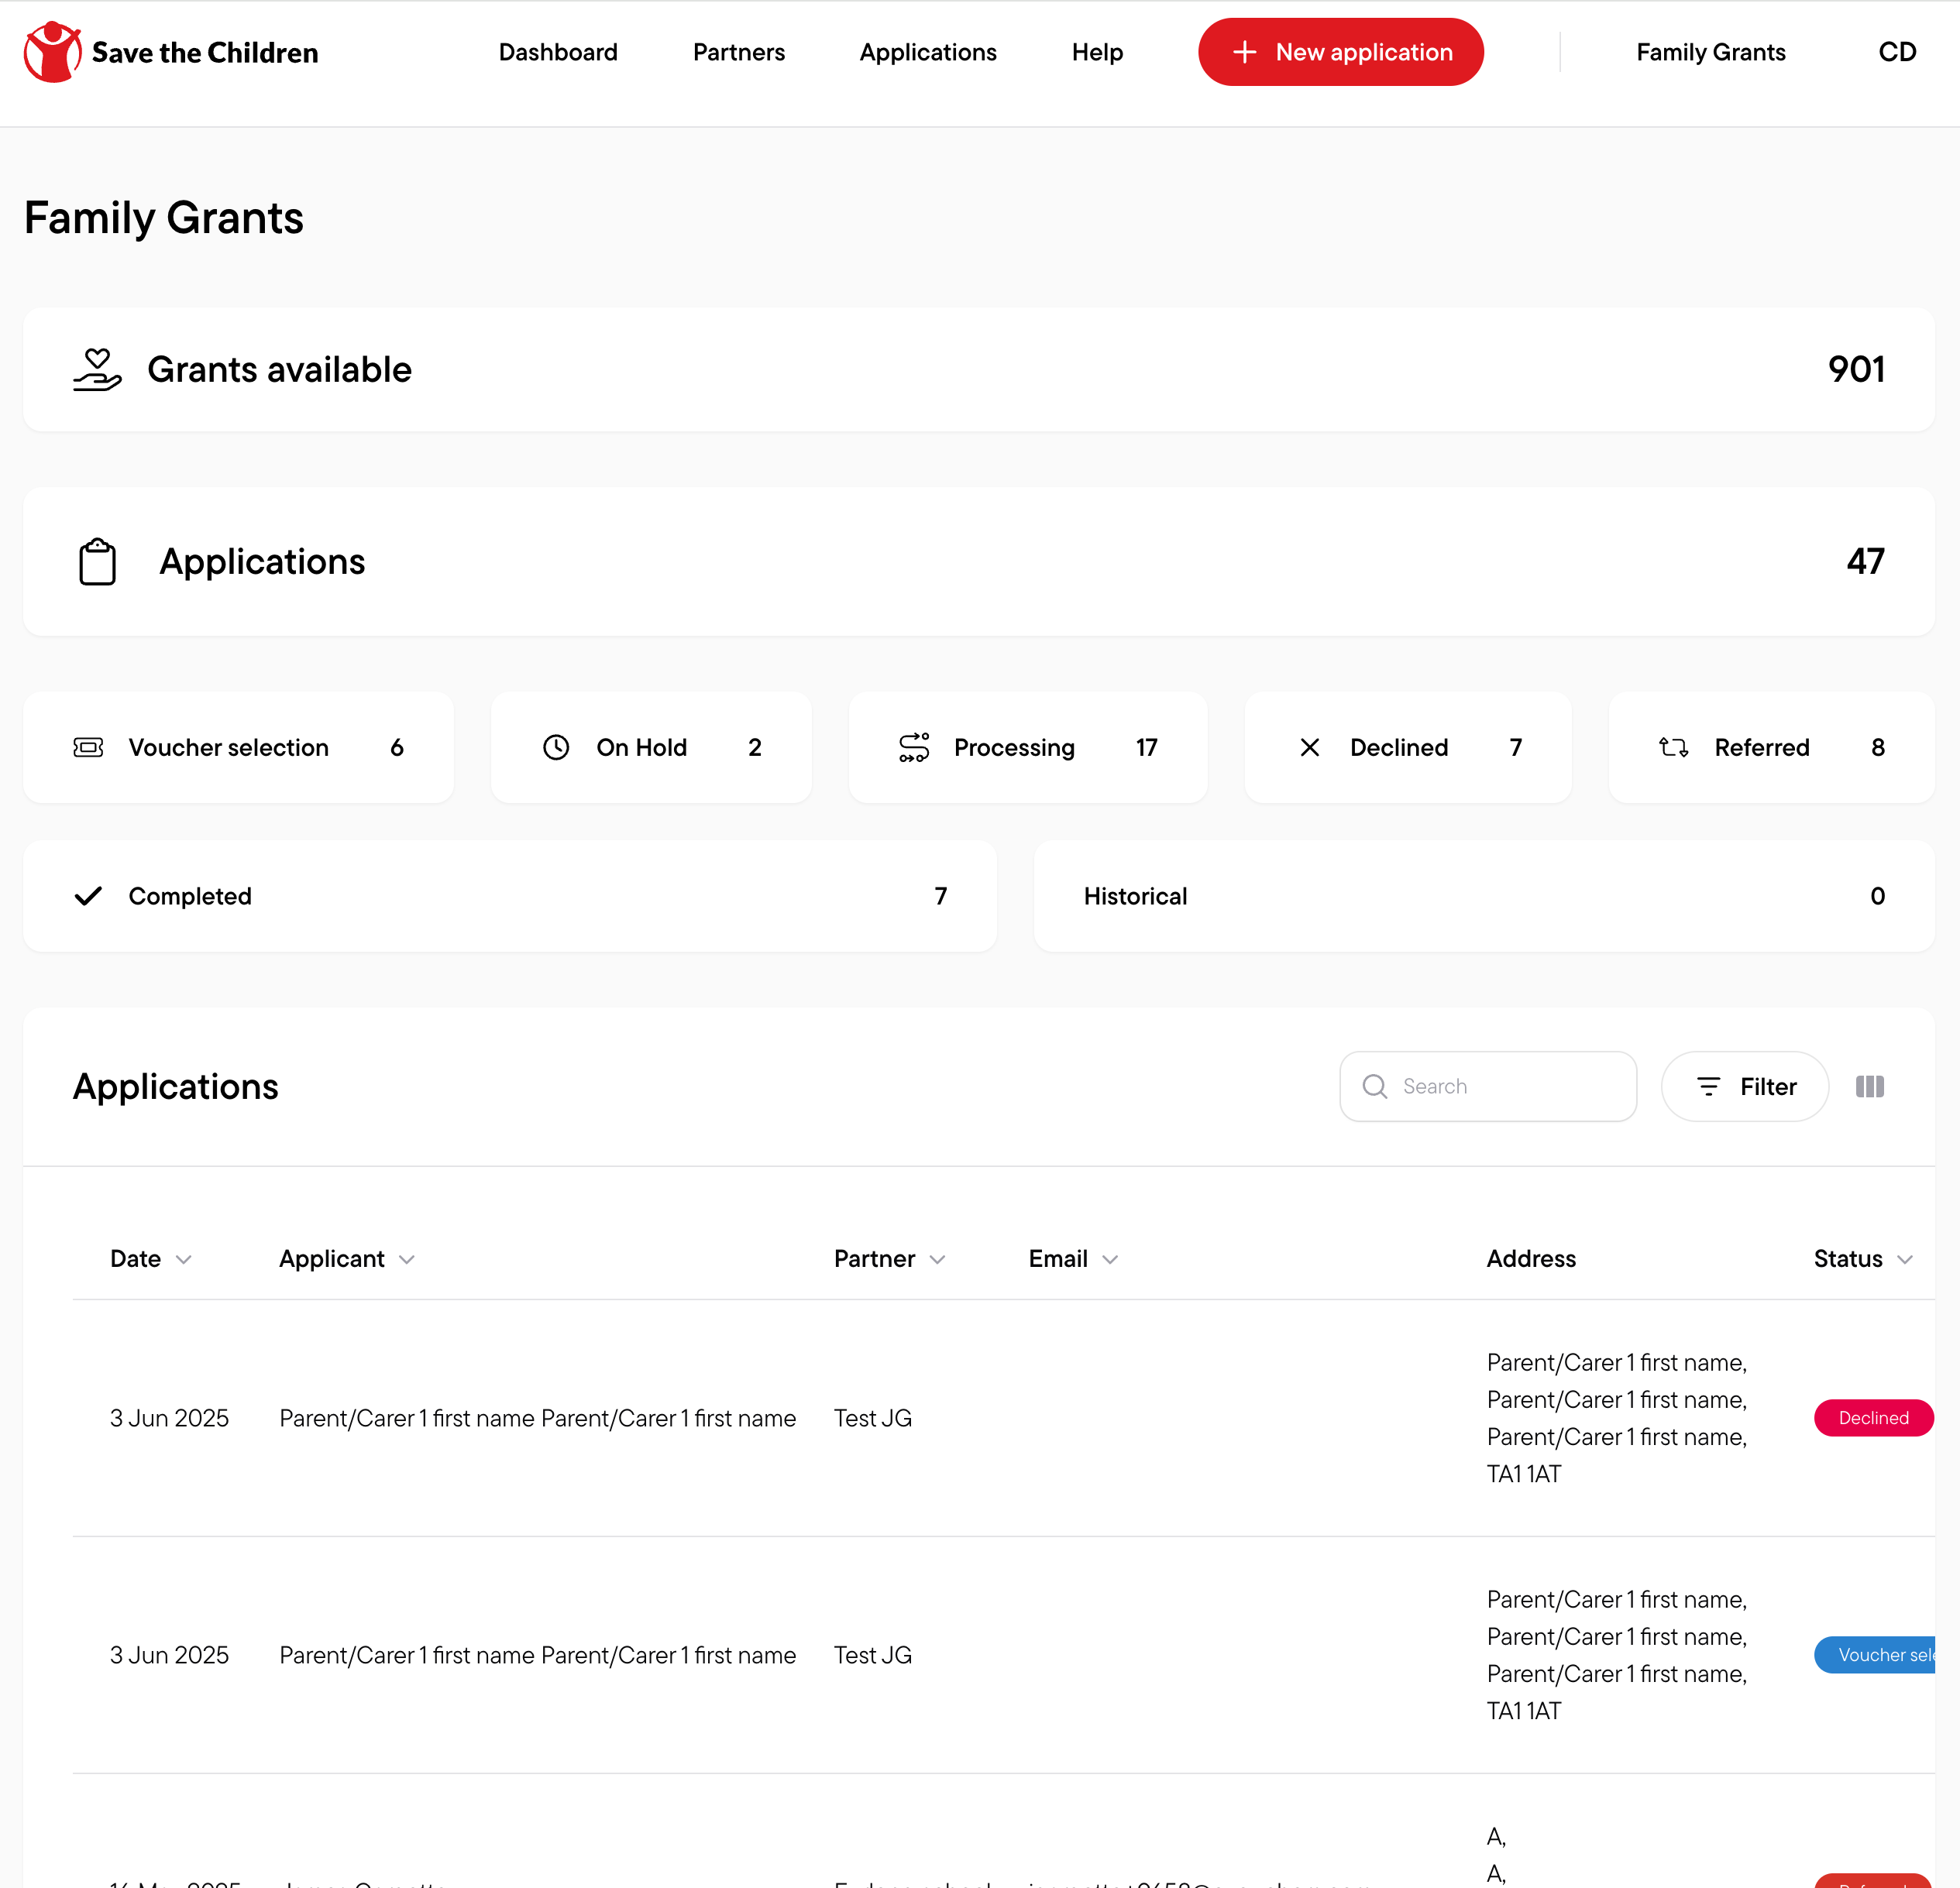Sort by Date column chevron
The width and height of the screenshot is (1960, 1888).
184,1260
